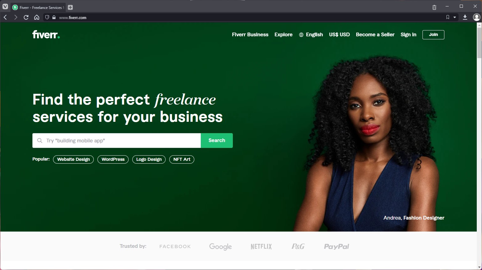Reload the Fiverr page

tap(26, 17)
